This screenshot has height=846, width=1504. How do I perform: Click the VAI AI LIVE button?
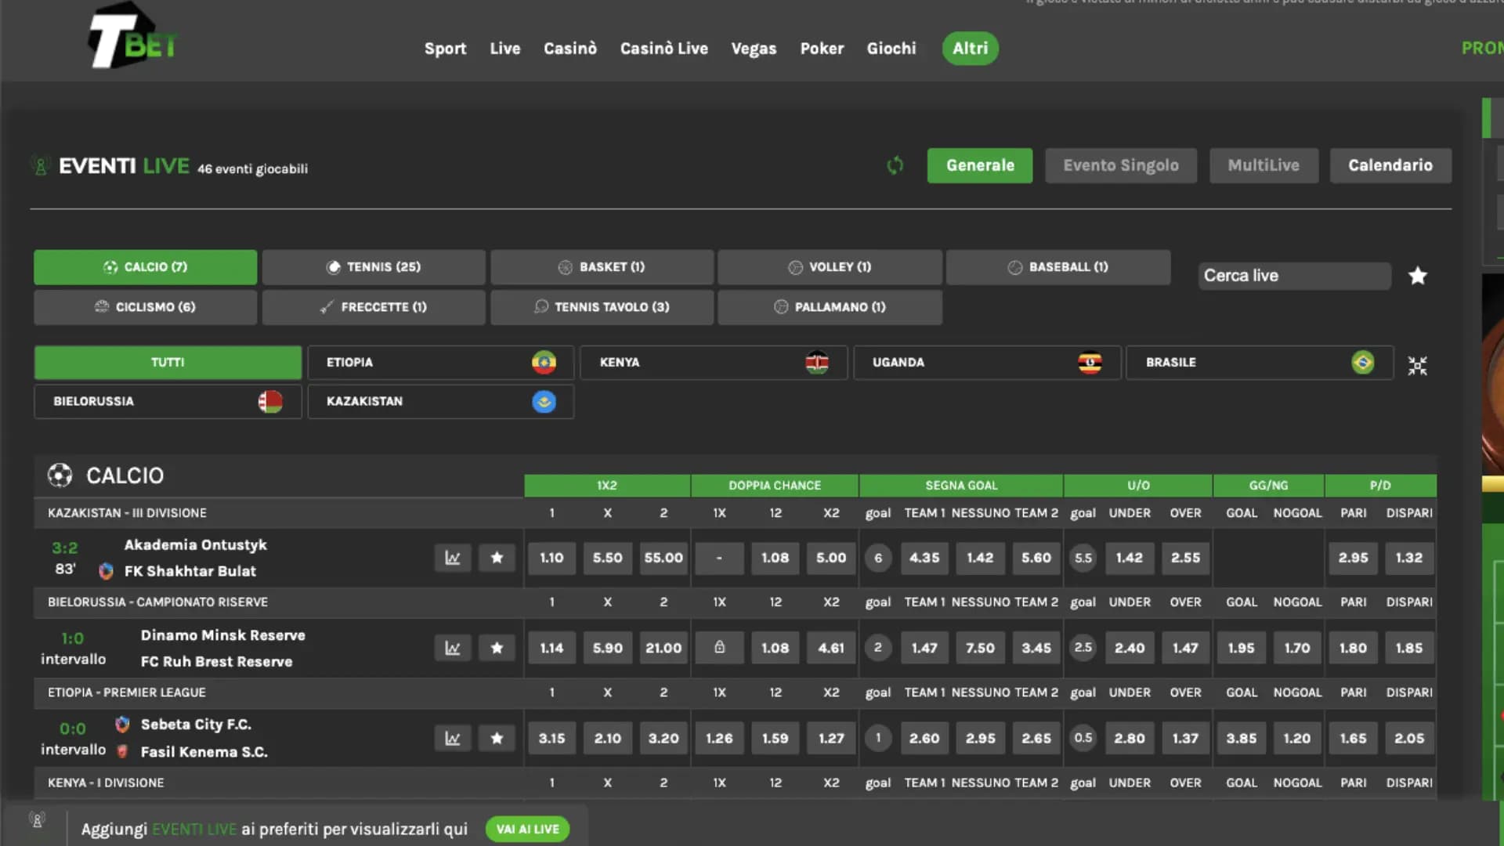click(x=527, y=829)
